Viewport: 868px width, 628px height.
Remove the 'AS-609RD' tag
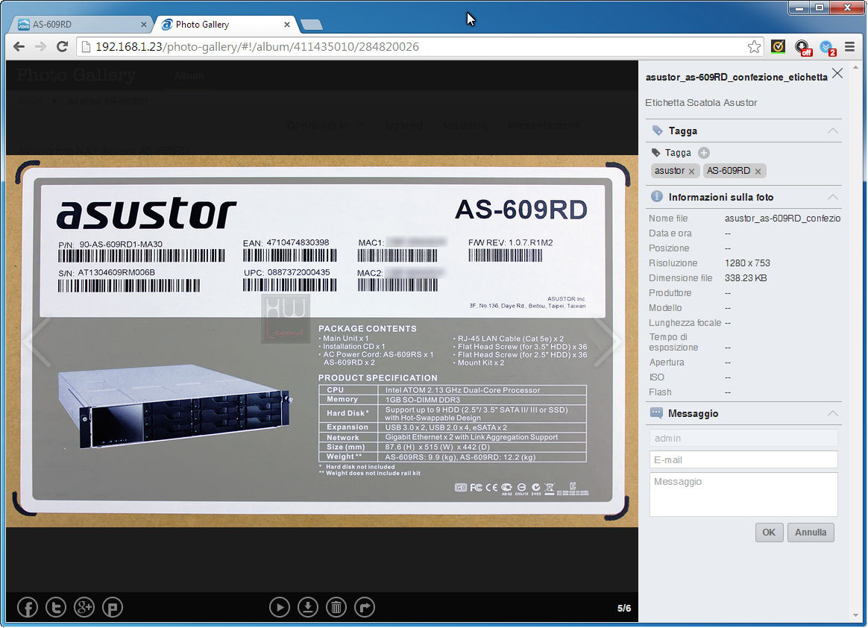(x=758, y=171)
